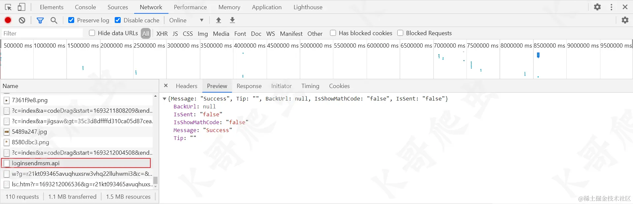633x204 pixels.
Task: Focus the Filter text field
Action: pos(42,33)
